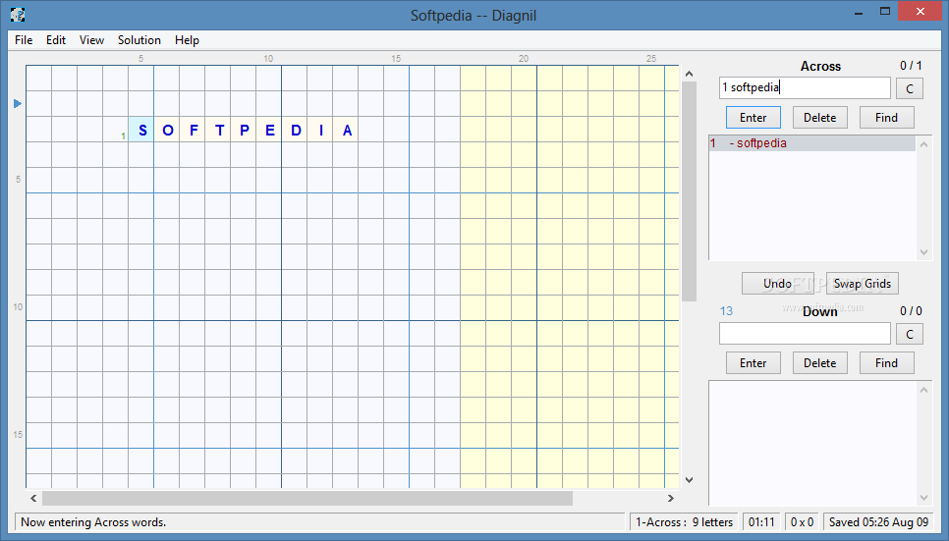
Task: Select '1 - softpedia' in Across list
Action: pyautogui.click(x=811, y=143)
